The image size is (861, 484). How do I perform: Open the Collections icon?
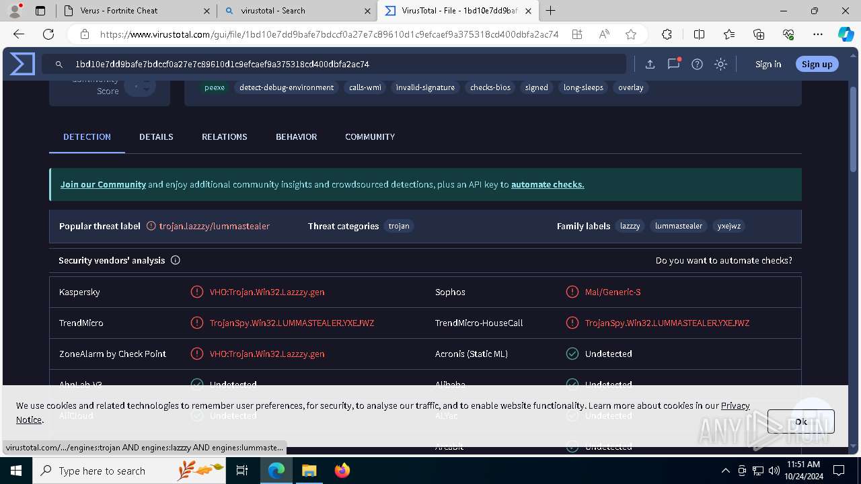(x=759, y=34)
